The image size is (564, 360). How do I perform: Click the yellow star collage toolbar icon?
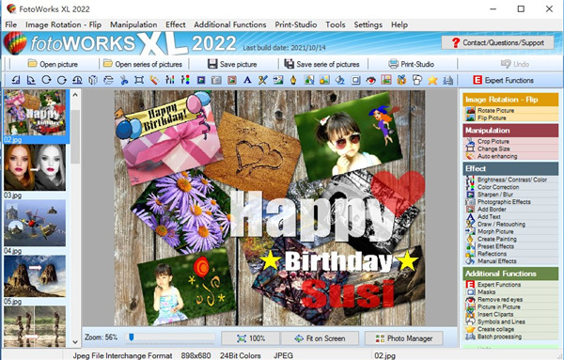coord(432,80)
